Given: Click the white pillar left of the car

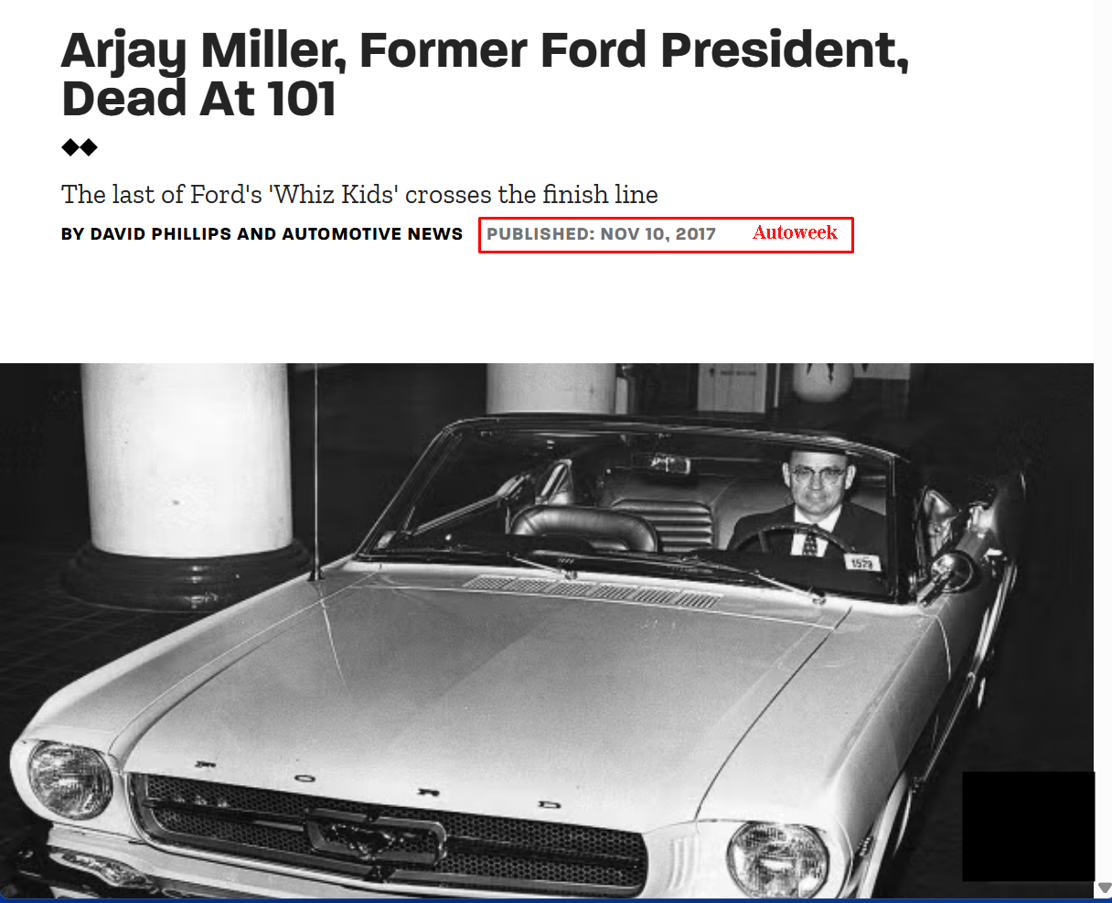Looking at the screenshot, I should [187, 460].
